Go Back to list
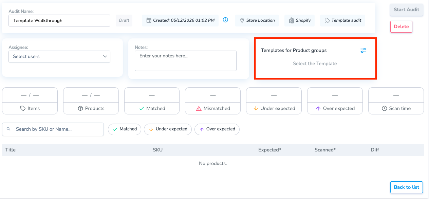Image resolution: width=429 pixels, height=199 pixels. [406, 187]
